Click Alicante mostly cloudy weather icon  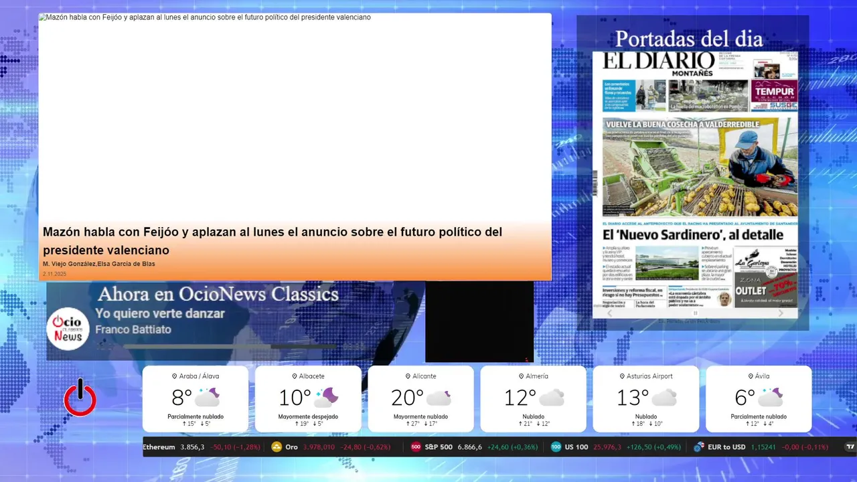pyautogui.click(x=439, y=398)
